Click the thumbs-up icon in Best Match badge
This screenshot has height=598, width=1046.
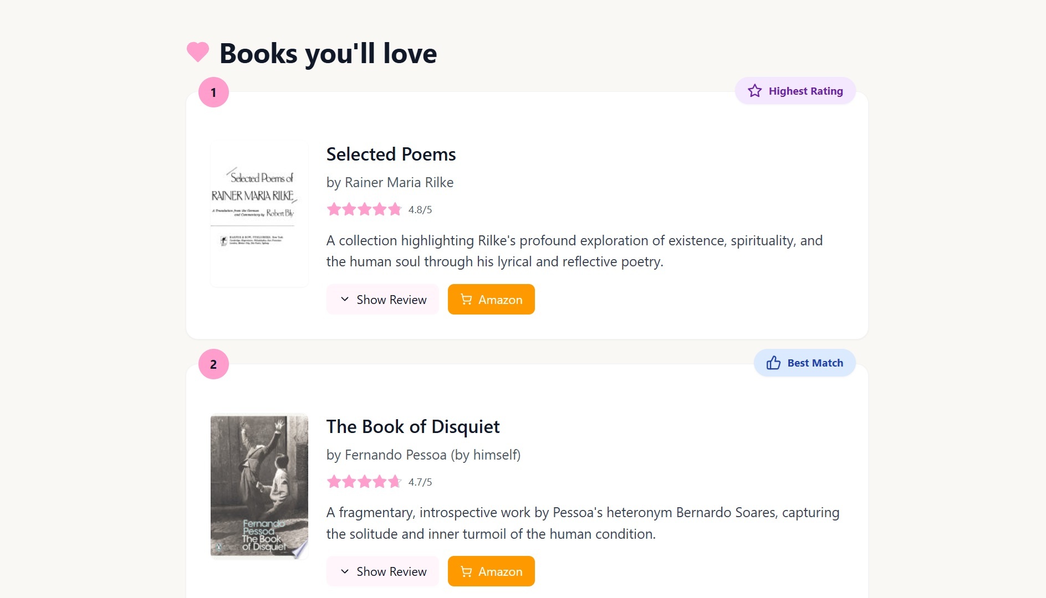point(773,363)
